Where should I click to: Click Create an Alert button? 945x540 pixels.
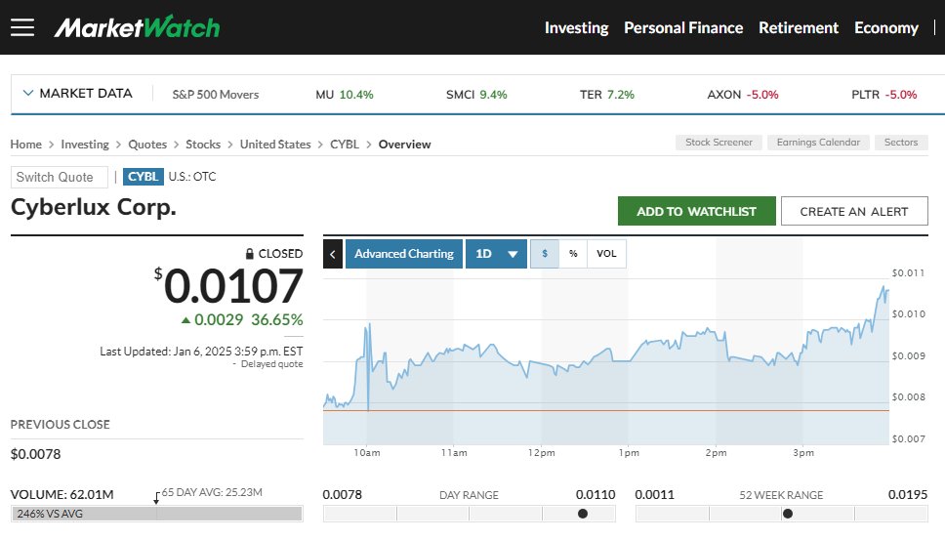[854, 212]
